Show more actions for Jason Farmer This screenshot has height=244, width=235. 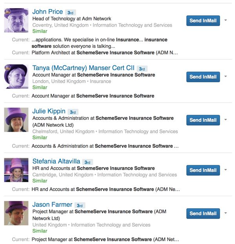[226, 213]
